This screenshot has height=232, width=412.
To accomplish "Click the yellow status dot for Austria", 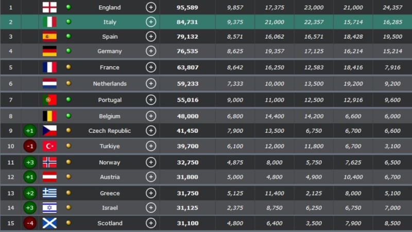I will [x=68, y=177].
